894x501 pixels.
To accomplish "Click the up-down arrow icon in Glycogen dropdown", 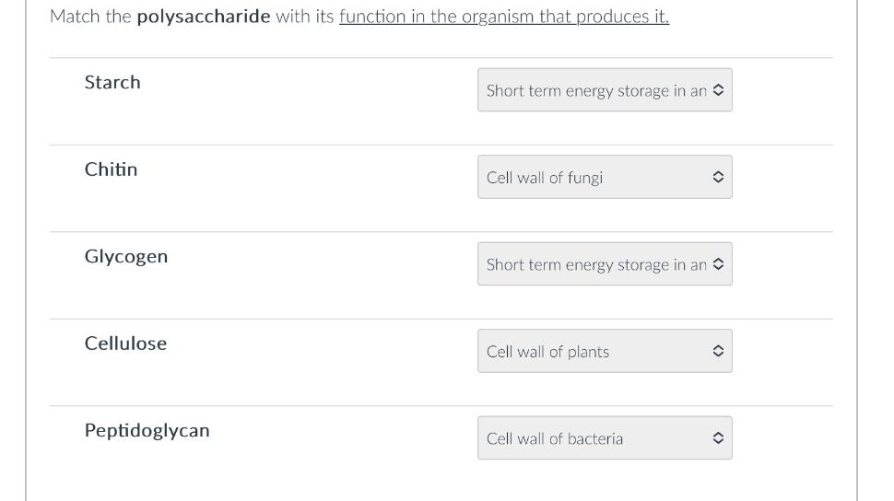I will click(x=718, y=264).
